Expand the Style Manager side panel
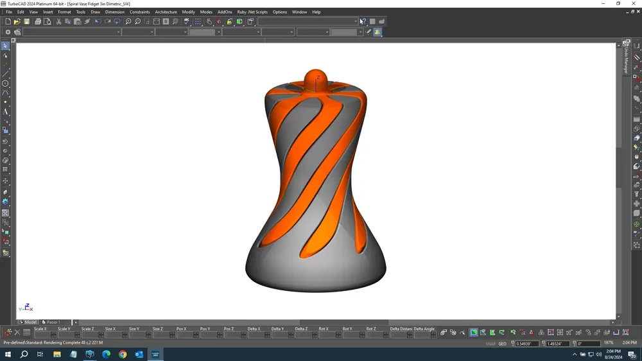Image resolution: width=642 pixels, height=361 pixels. point(626,59)
